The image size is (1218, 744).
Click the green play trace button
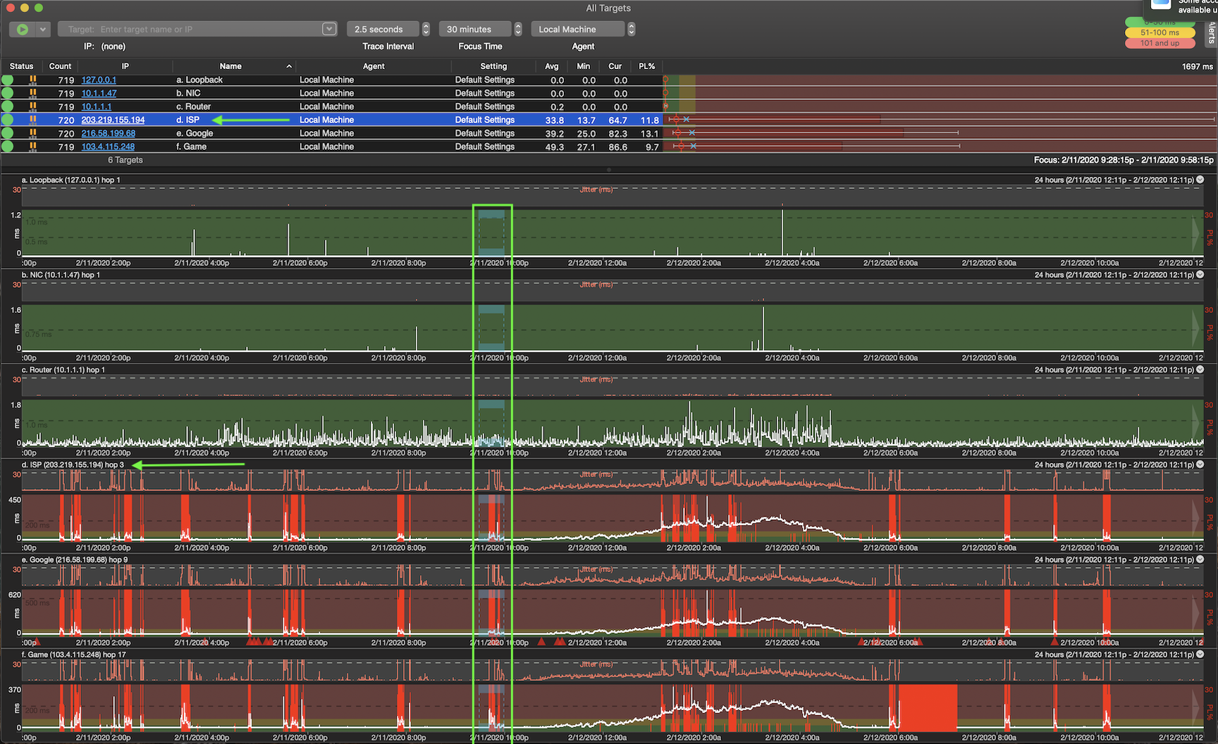pyautogui.click(x=23, y=29)
